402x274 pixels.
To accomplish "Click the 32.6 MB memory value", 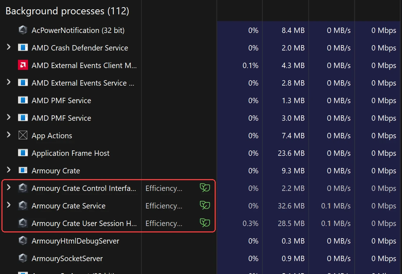I will point(291,206).
